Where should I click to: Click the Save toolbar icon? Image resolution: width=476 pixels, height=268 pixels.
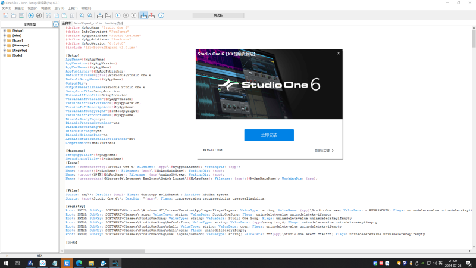point(21,15)
